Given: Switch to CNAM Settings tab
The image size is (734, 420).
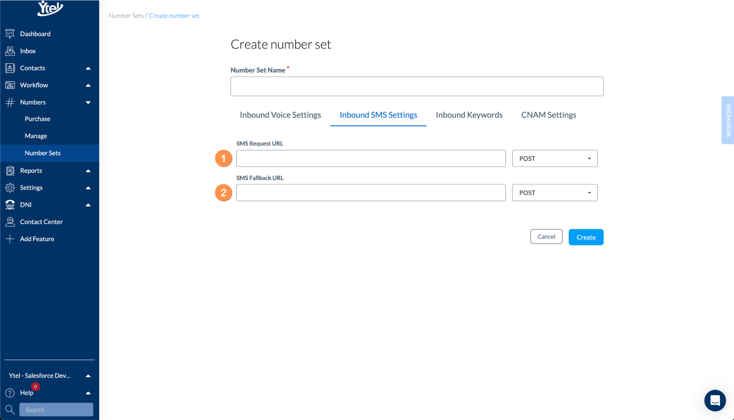Looking at the screenshot, I should (548, 115).
